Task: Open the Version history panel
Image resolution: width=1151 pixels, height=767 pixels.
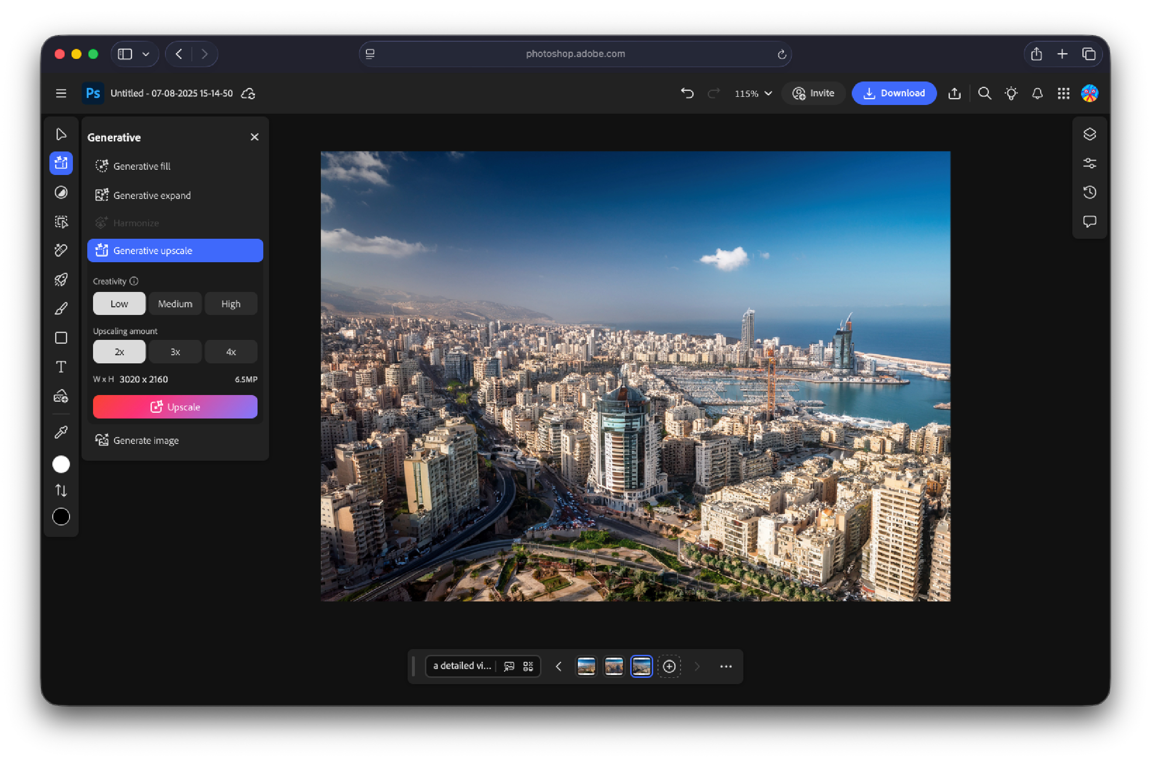Action: point(1090,192)
